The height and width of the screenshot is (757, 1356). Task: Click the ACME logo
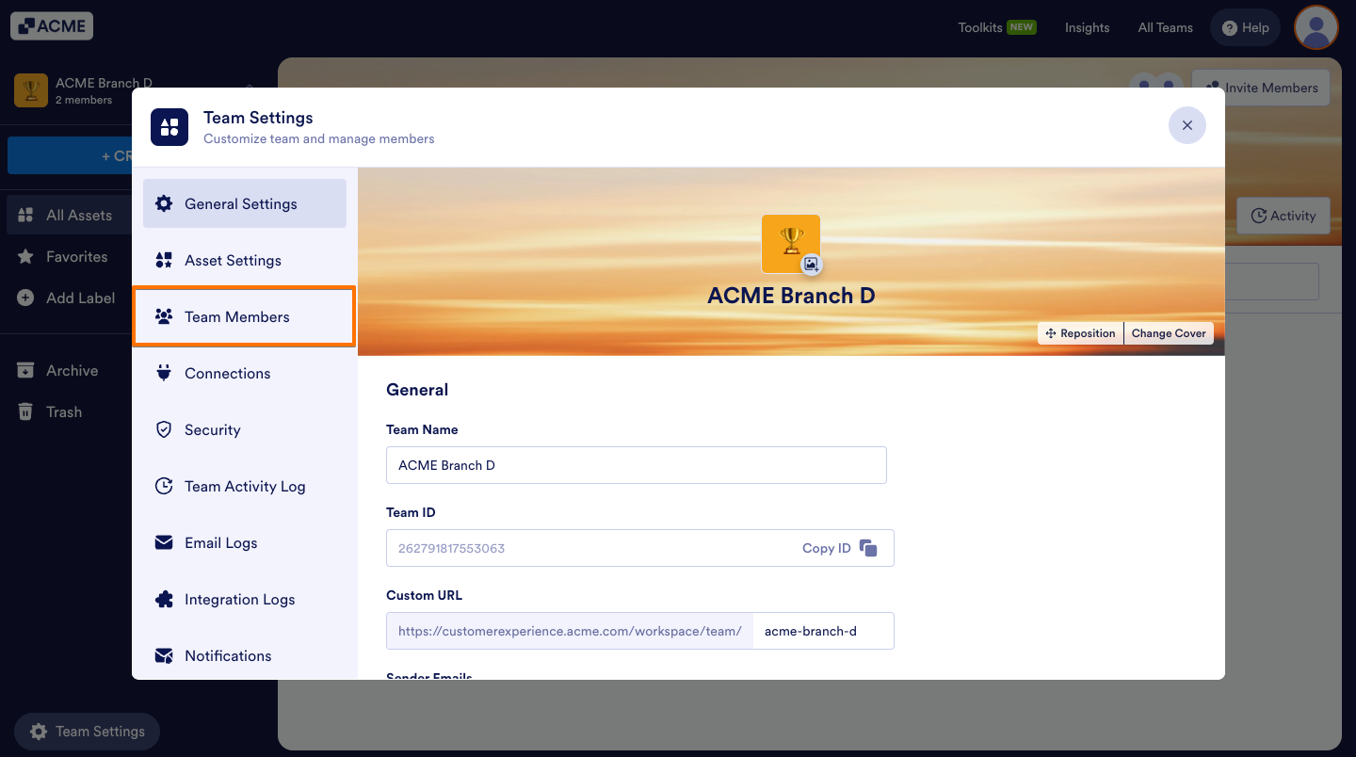(52, 26)
